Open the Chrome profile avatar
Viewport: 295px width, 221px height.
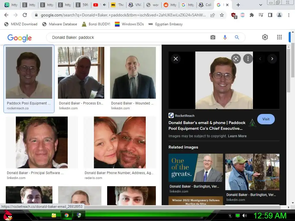point(279,15)
